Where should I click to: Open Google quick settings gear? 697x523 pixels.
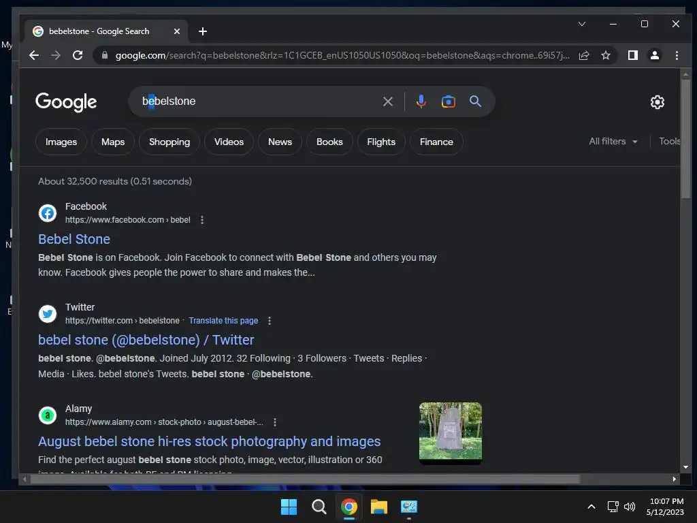pos(657,102)
